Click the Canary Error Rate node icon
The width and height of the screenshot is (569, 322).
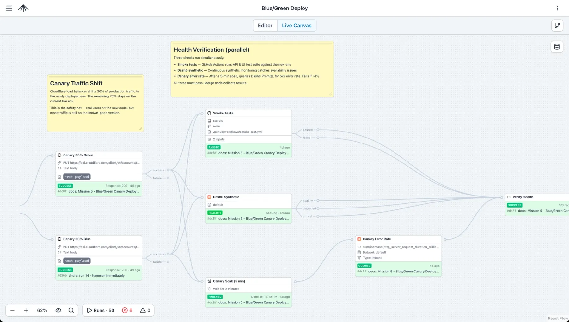[359, 239]
